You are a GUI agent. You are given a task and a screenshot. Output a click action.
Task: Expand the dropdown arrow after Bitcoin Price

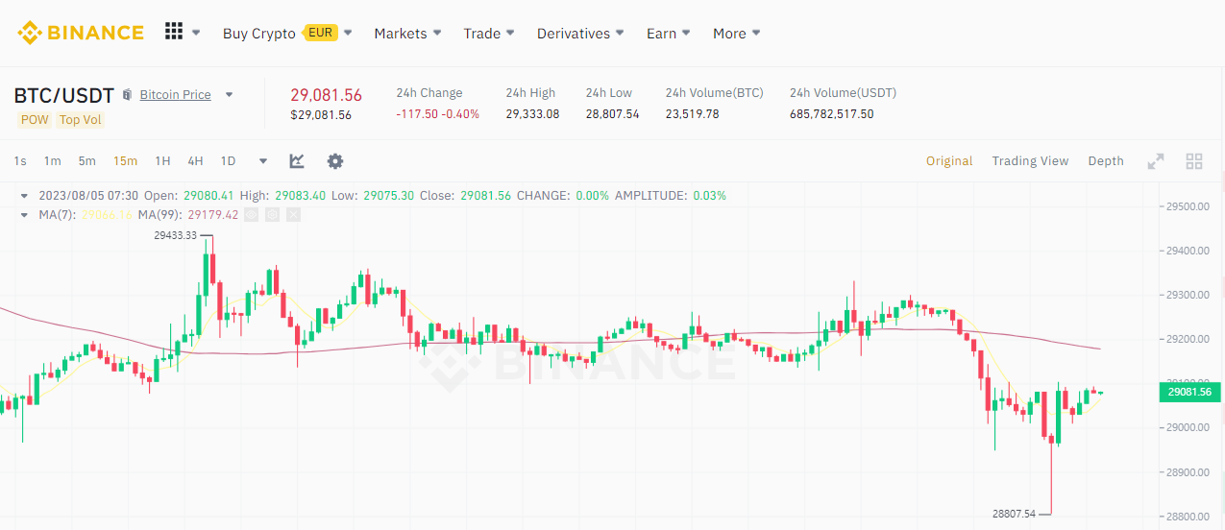pyautogui.click(x=229, y=95)
